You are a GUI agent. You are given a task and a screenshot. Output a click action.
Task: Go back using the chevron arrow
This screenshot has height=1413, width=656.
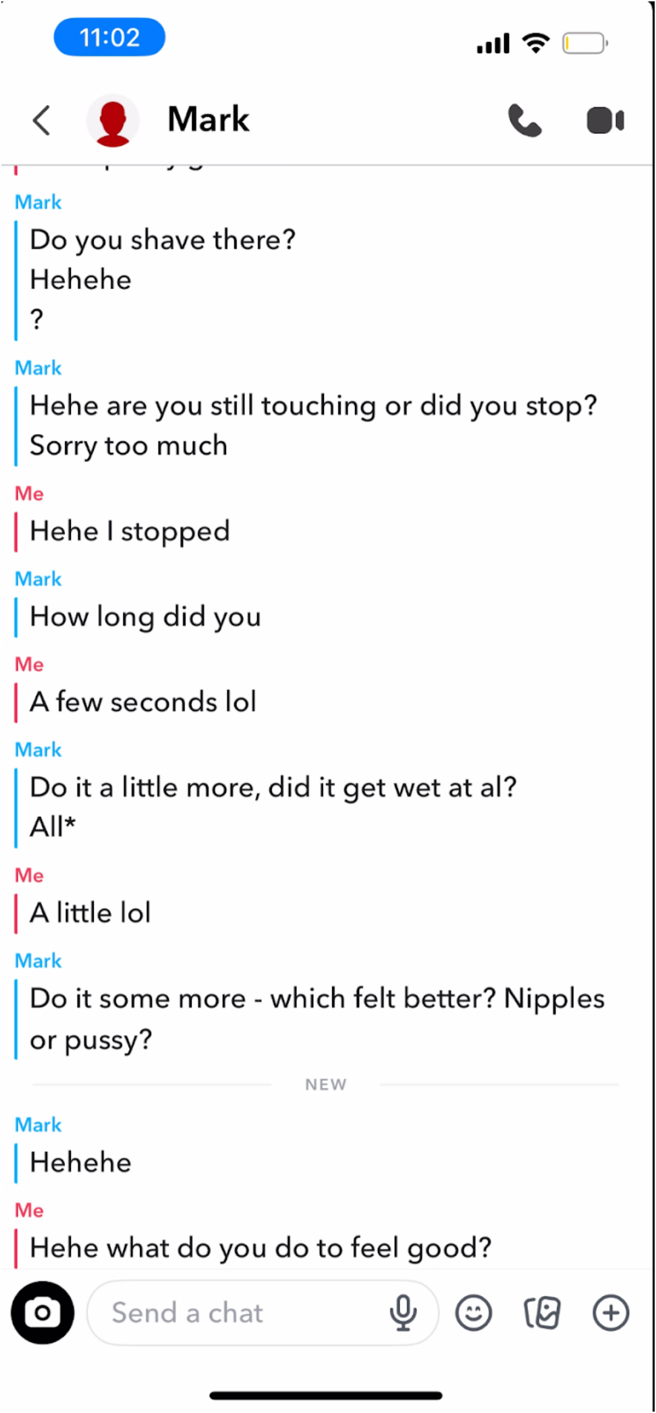click(x=42, y=121)
